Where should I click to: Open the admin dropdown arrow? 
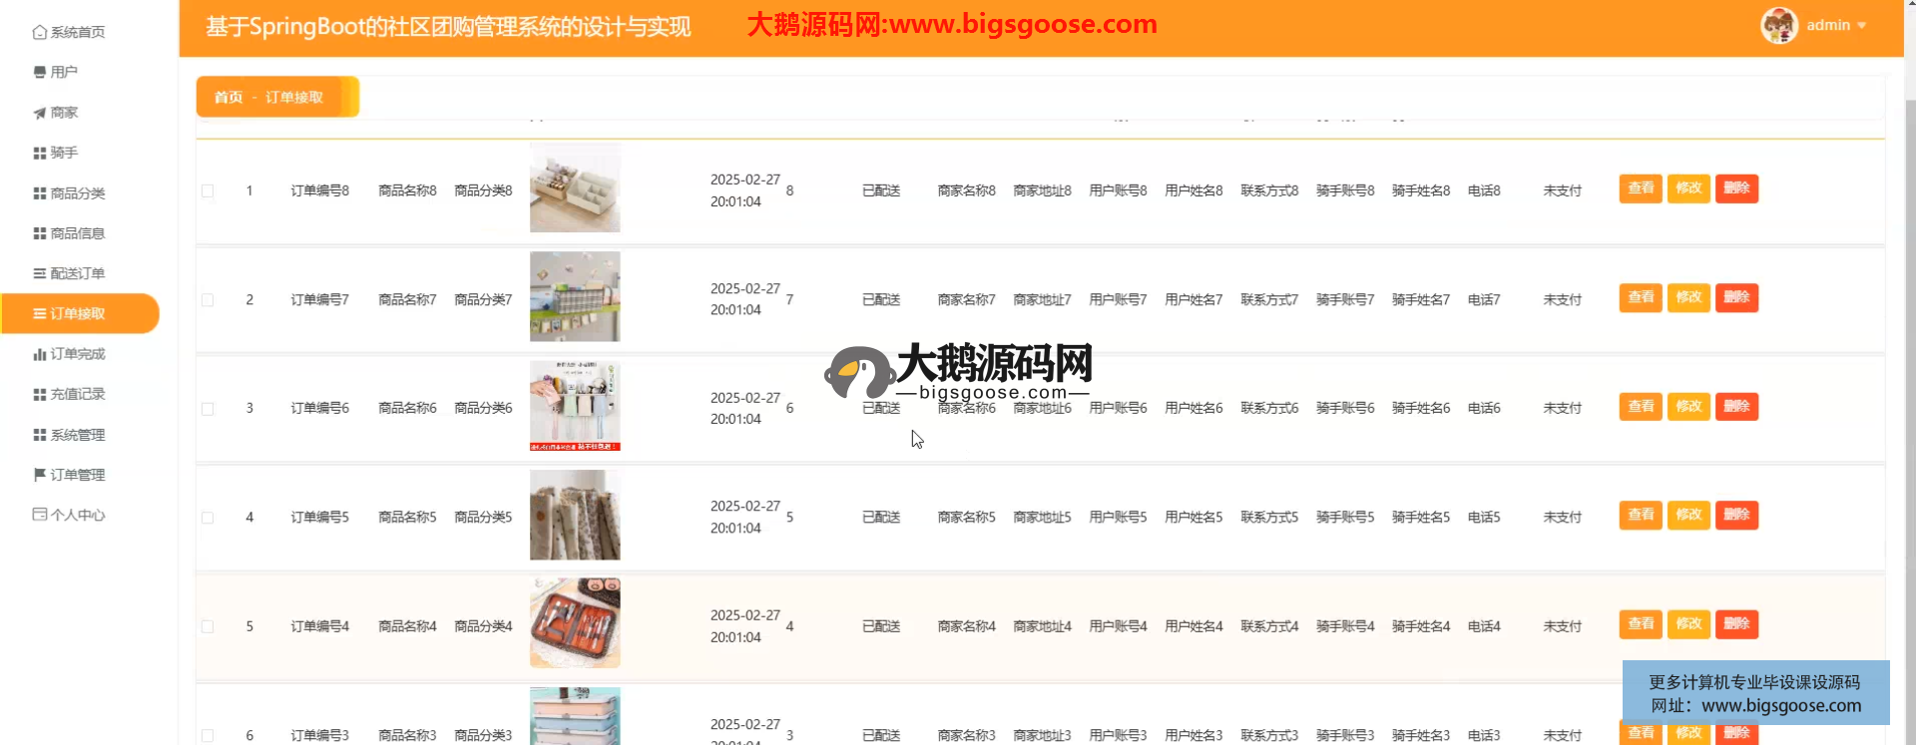[x=1862, y=26]
